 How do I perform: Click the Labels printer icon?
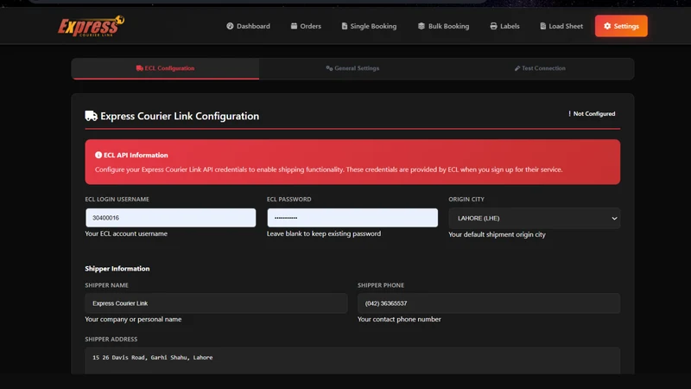click(493, 26)
